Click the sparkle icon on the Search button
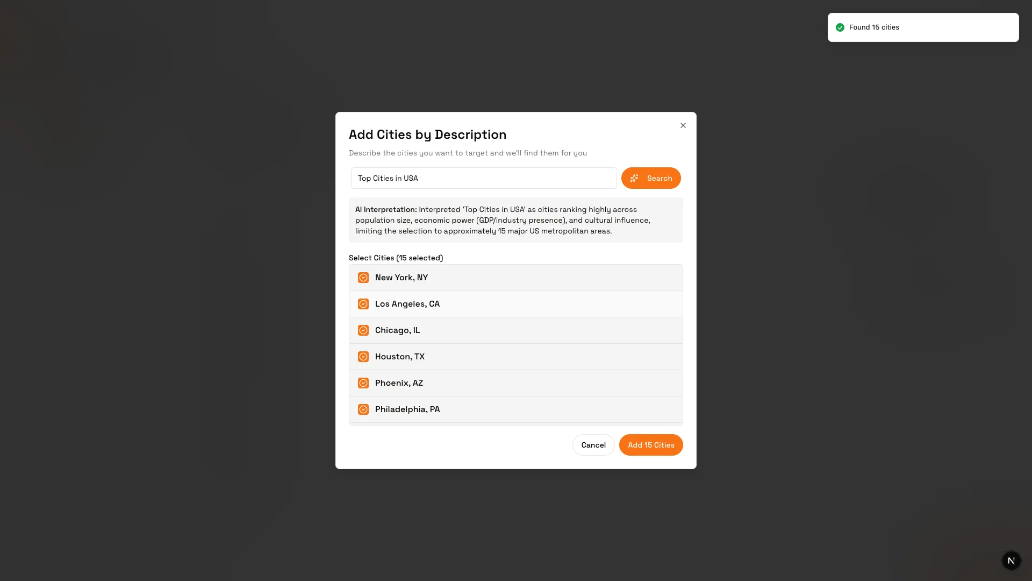 634,178
